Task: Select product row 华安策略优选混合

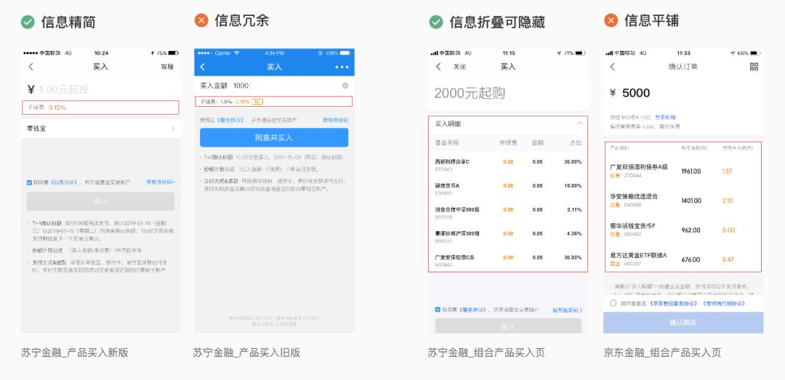Action: pos(683,201)
